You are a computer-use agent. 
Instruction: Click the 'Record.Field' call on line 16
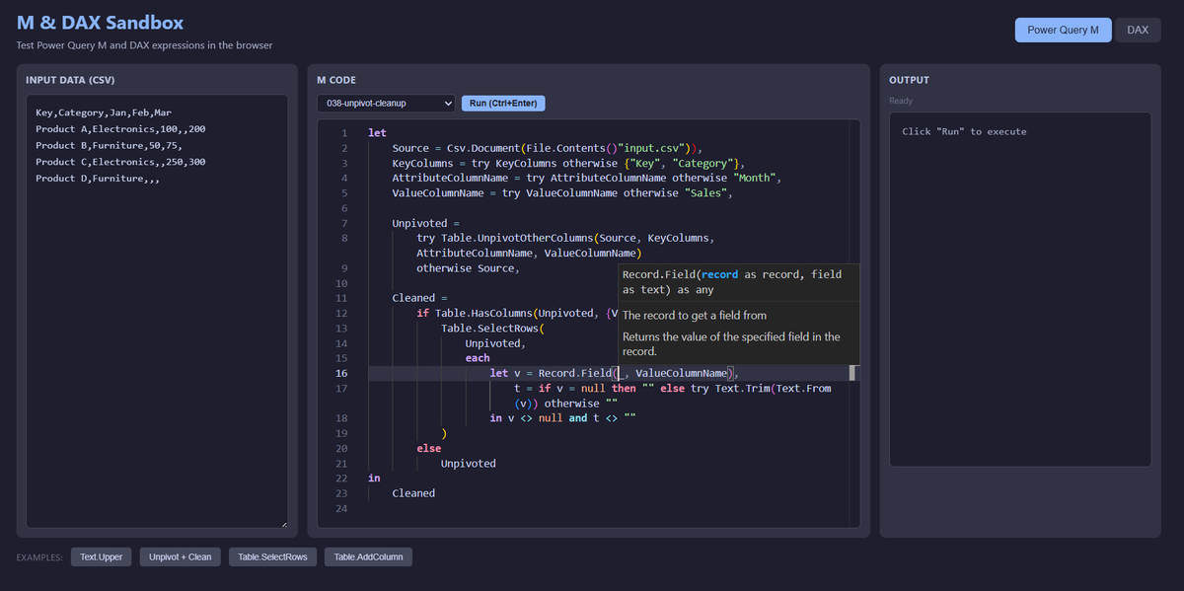click(575, 373)
